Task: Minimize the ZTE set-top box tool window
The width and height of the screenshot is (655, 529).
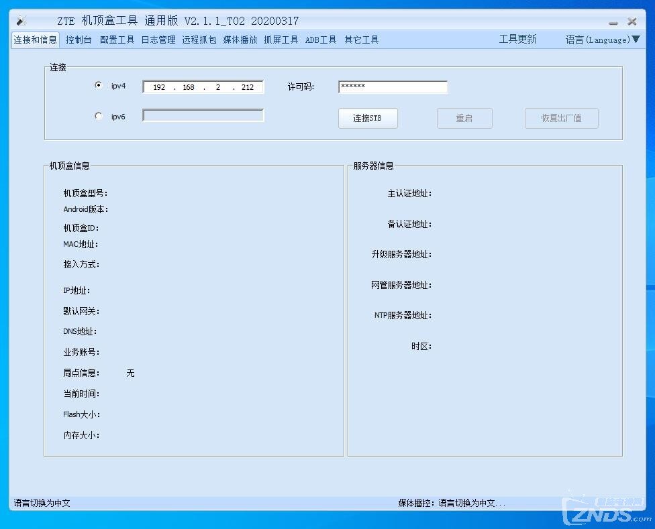Action: click(613, 23)
